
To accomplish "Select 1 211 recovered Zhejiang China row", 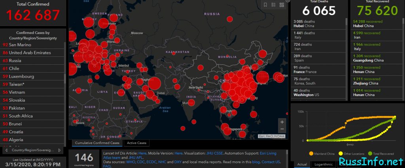I will point(376,81).
